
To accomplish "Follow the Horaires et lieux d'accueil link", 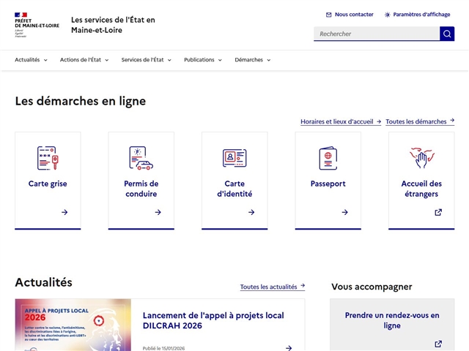I will tap(340, 121).
